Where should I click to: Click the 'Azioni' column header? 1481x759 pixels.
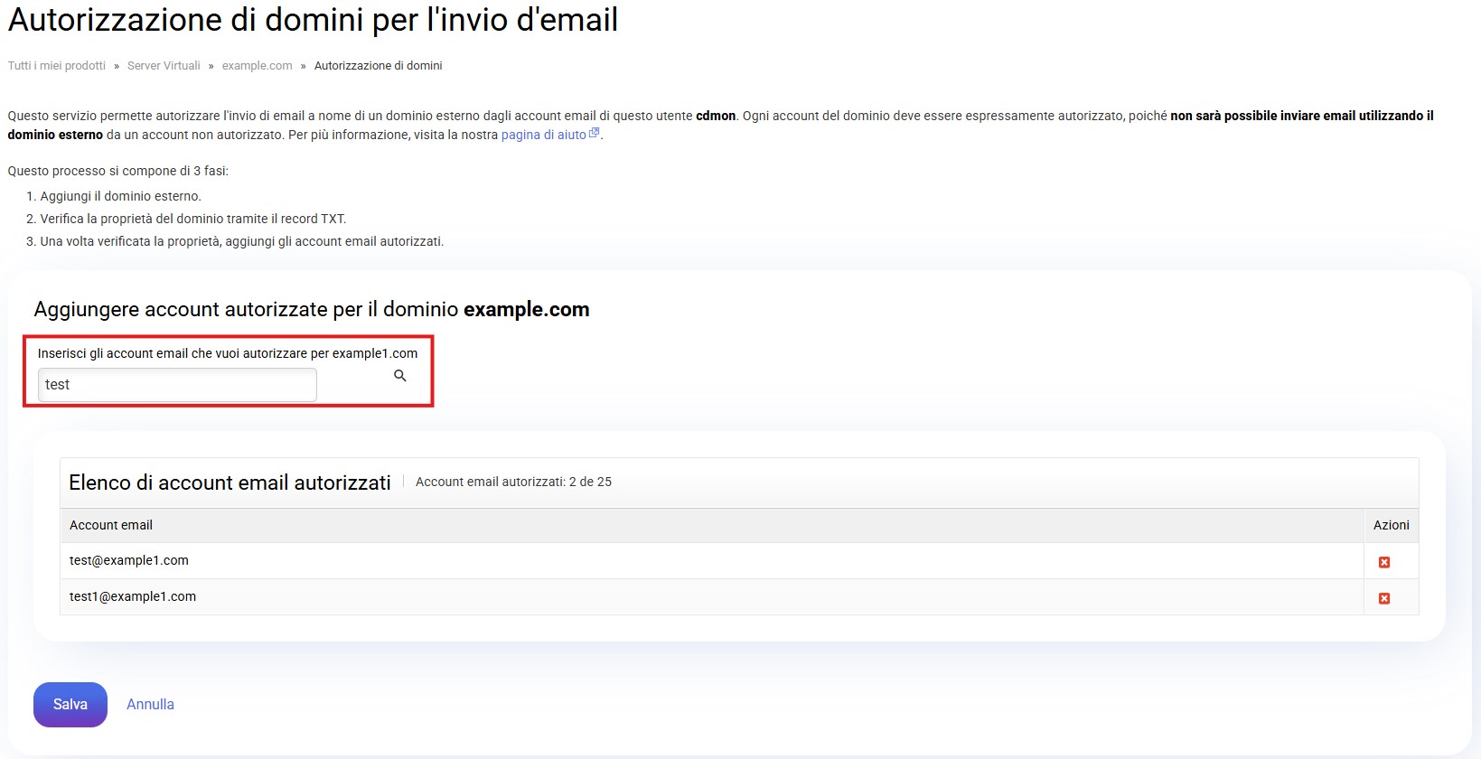coord(1391,525)
